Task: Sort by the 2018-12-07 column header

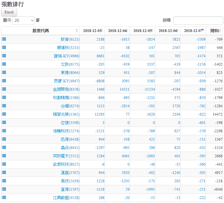Action: coord(193,31)
